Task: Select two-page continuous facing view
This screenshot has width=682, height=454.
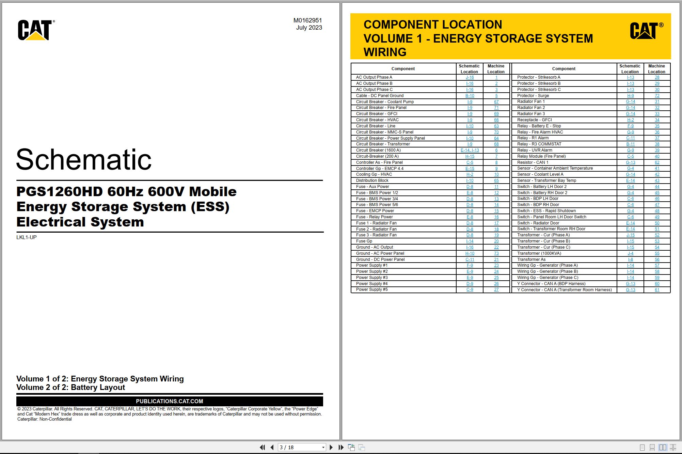Action: tap(673, 448)
